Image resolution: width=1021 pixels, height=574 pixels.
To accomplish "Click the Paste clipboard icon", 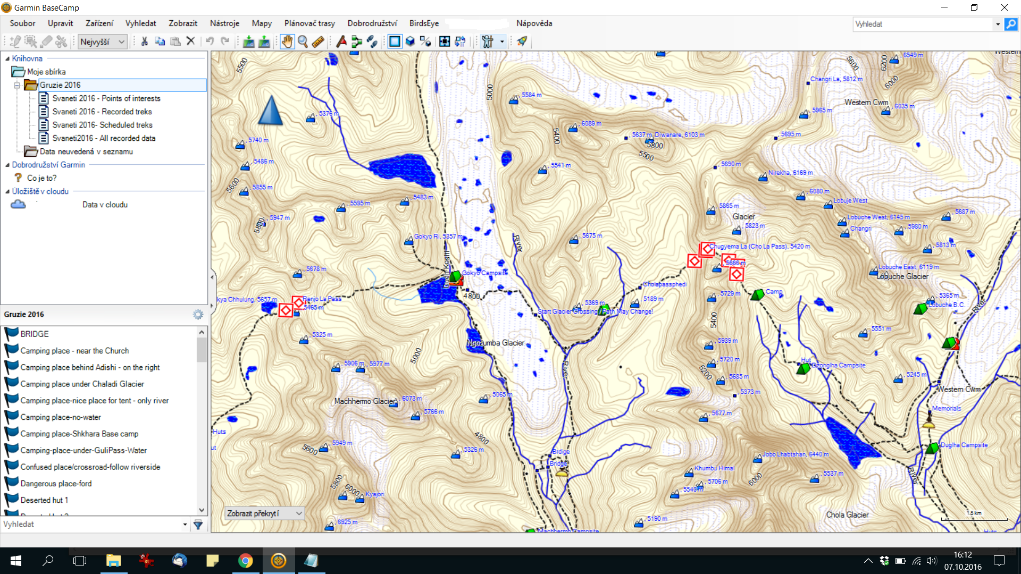I will (175, 41).
